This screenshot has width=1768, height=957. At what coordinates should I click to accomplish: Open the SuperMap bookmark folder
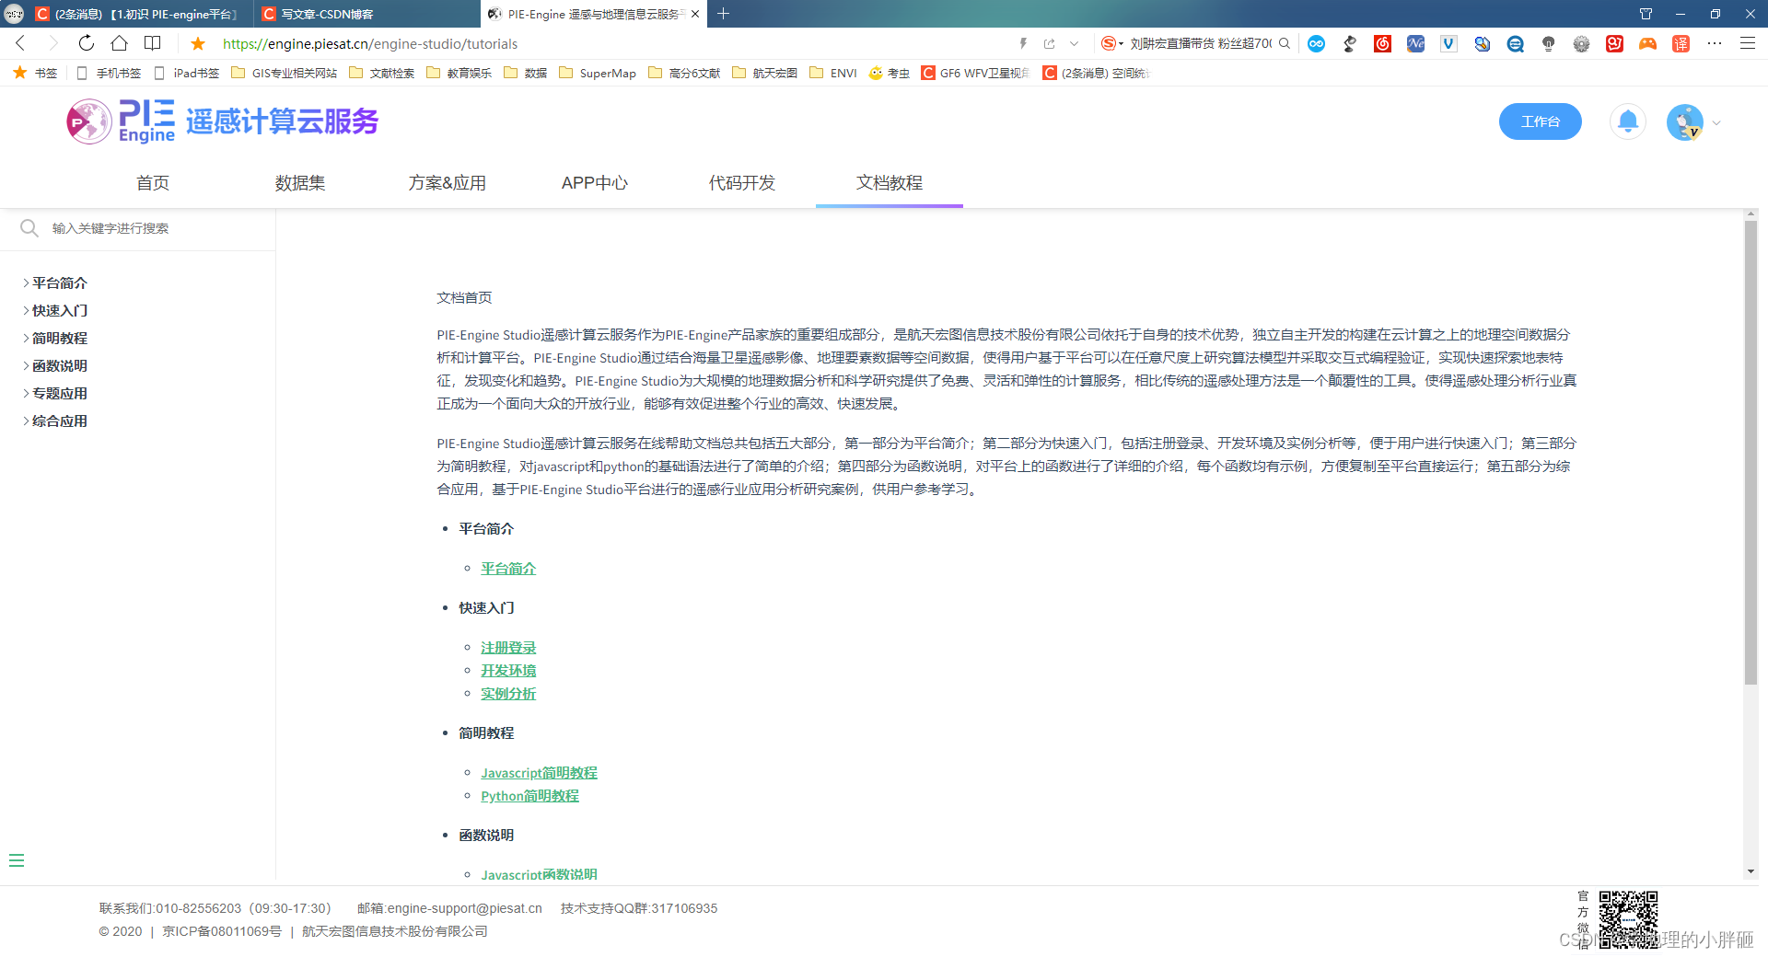(x=598, y=73)
